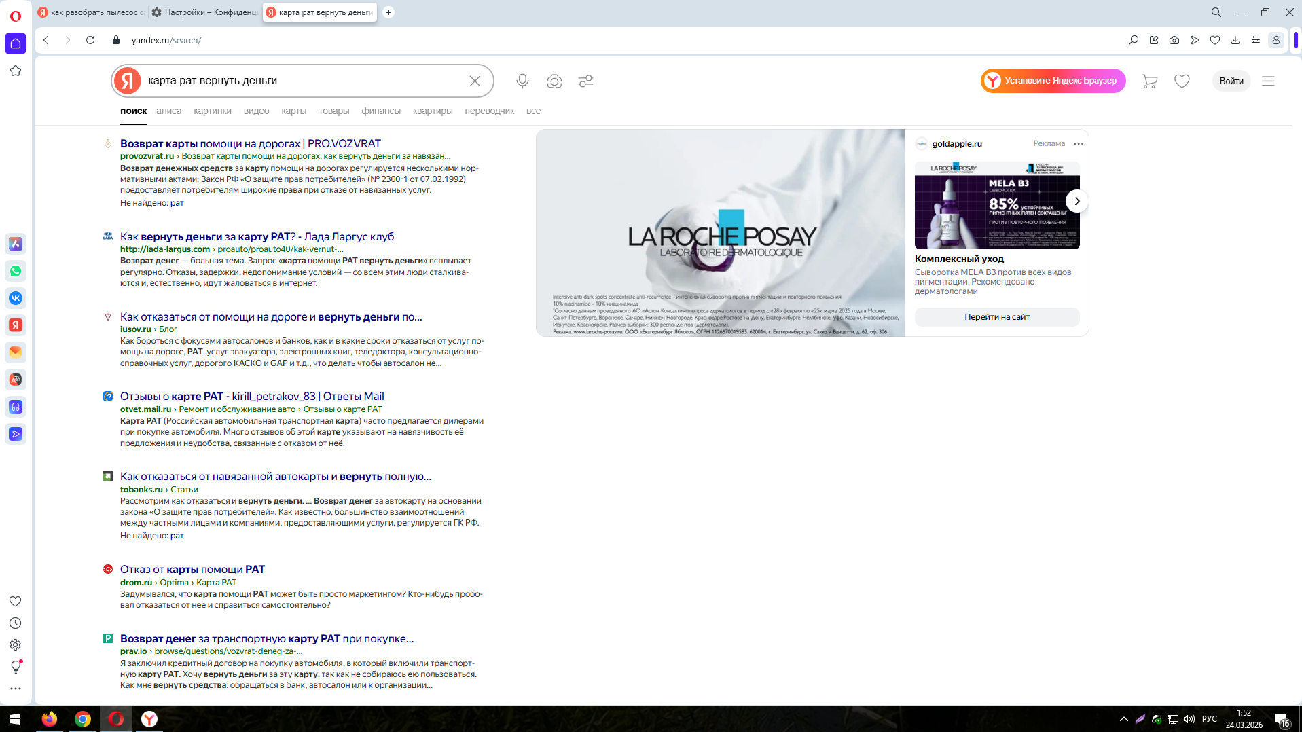The image size is (1302, 732).
Task: Open Yandex search filter settings icon
Action: [586, 81]
